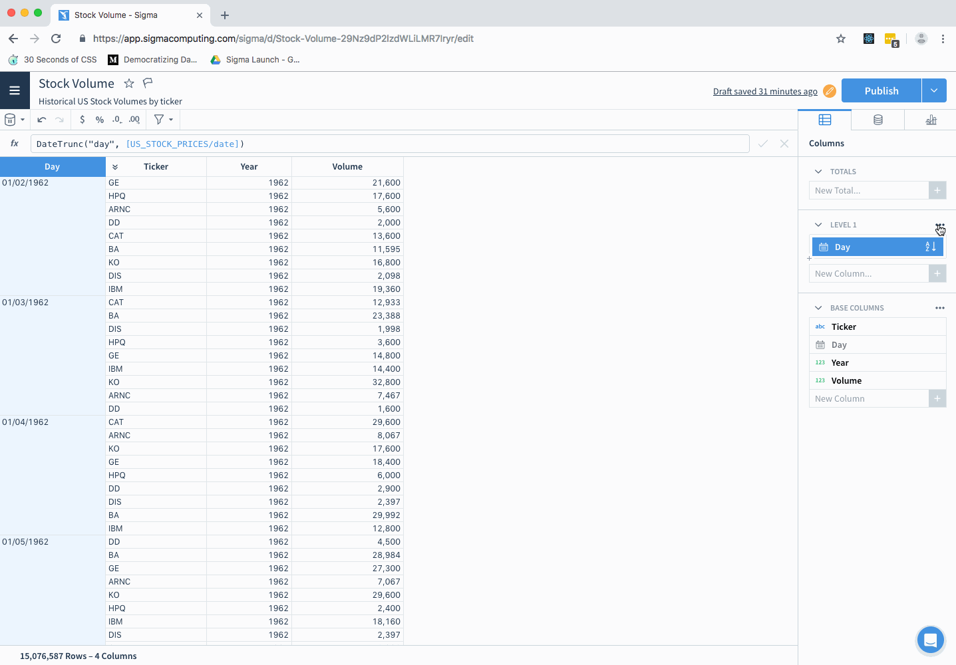
Task: Switch to the chart visualization tab
Action: pos(931,120)
